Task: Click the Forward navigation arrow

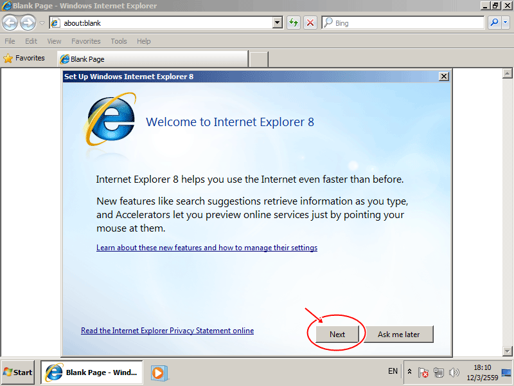Action: point(28,23)
